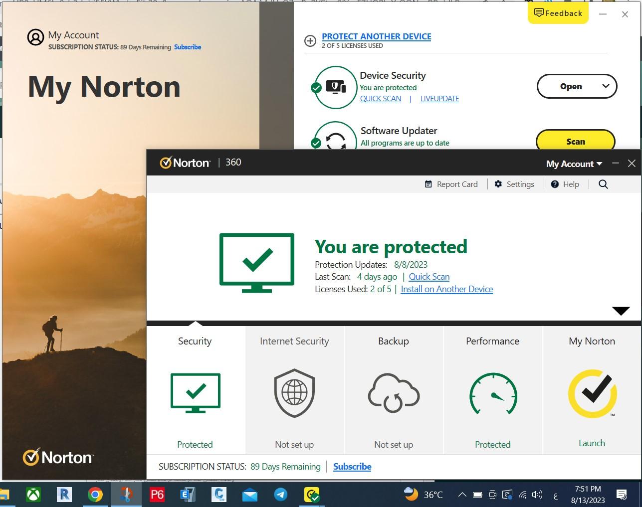
Task: Expand the My Account dropdown in Norton 360
Action: coord(574,164)
